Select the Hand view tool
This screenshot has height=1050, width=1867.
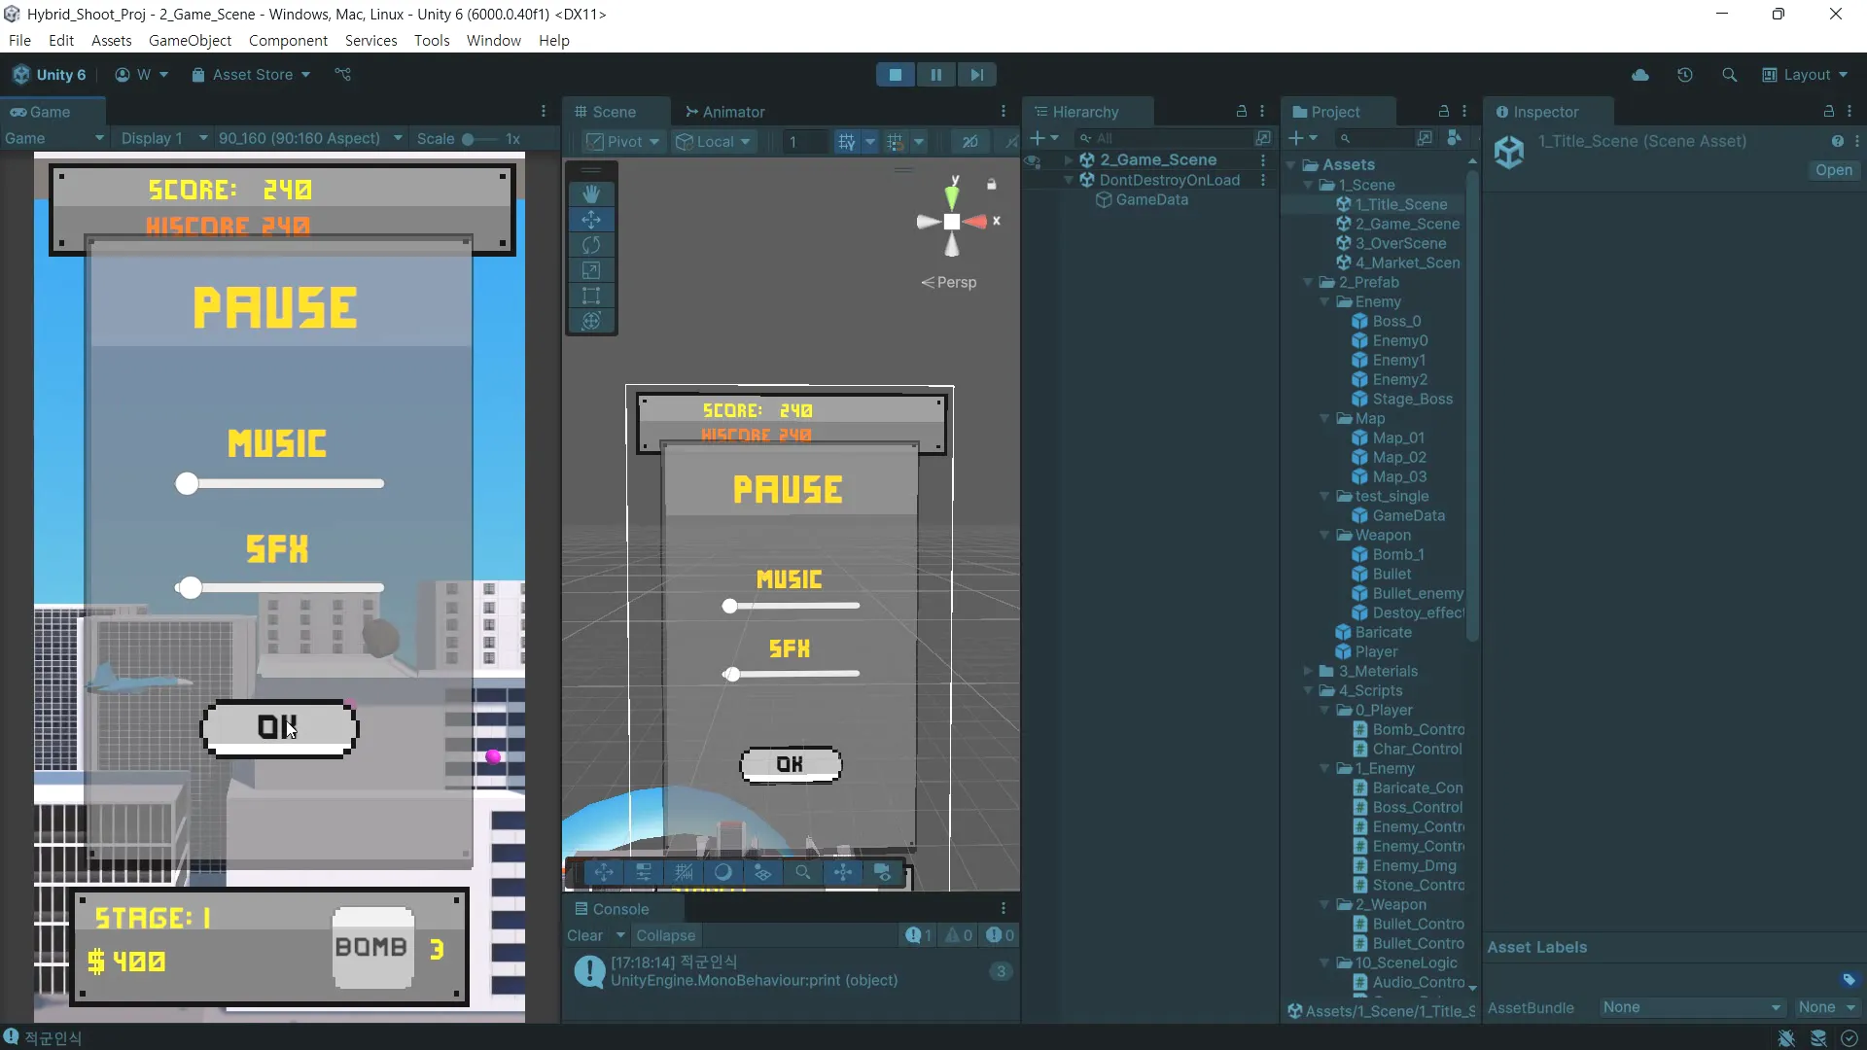(591, 194)
